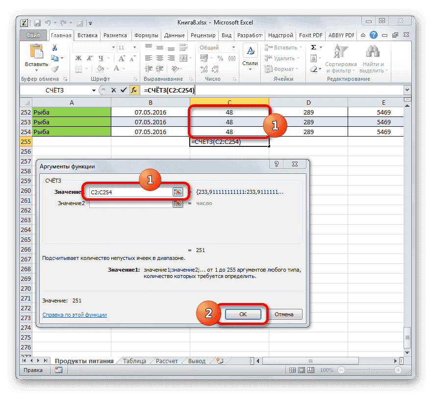Toggle italic formatting (К)
The width and height of the screenshot is (431, 395).
click(x=90, y=57)
